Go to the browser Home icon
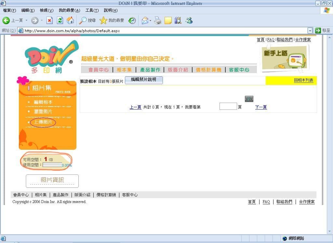This screenshot has height=243, width=333. coord(70,20)
